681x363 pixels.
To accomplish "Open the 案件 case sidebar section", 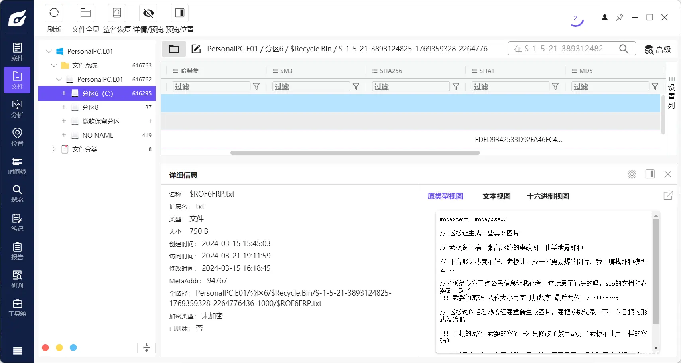I will click(x=17, y=52).
